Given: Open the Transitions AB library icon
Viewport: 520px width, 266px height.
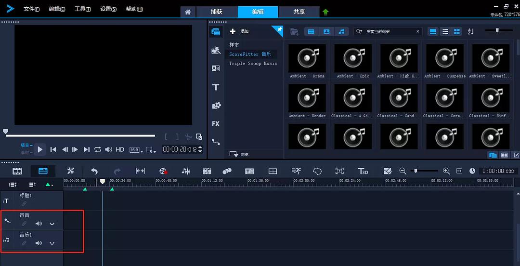Looking at the screenshot, I should click(216, 68).
